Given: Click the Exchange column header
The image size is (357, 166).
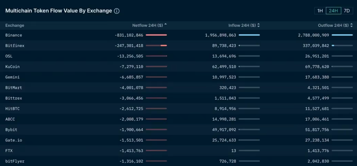Looking at the screenshot, I should (15, 25).
